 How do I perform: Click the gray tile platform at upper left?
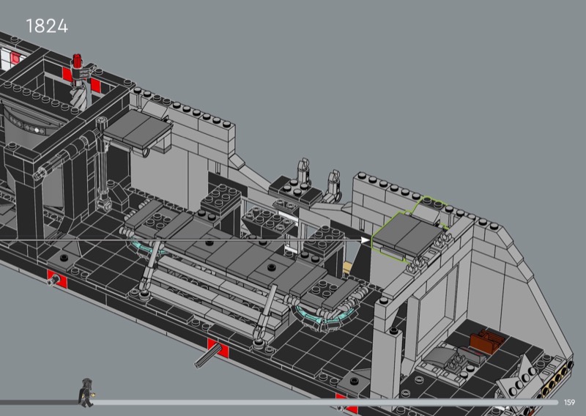pos(137,128)
